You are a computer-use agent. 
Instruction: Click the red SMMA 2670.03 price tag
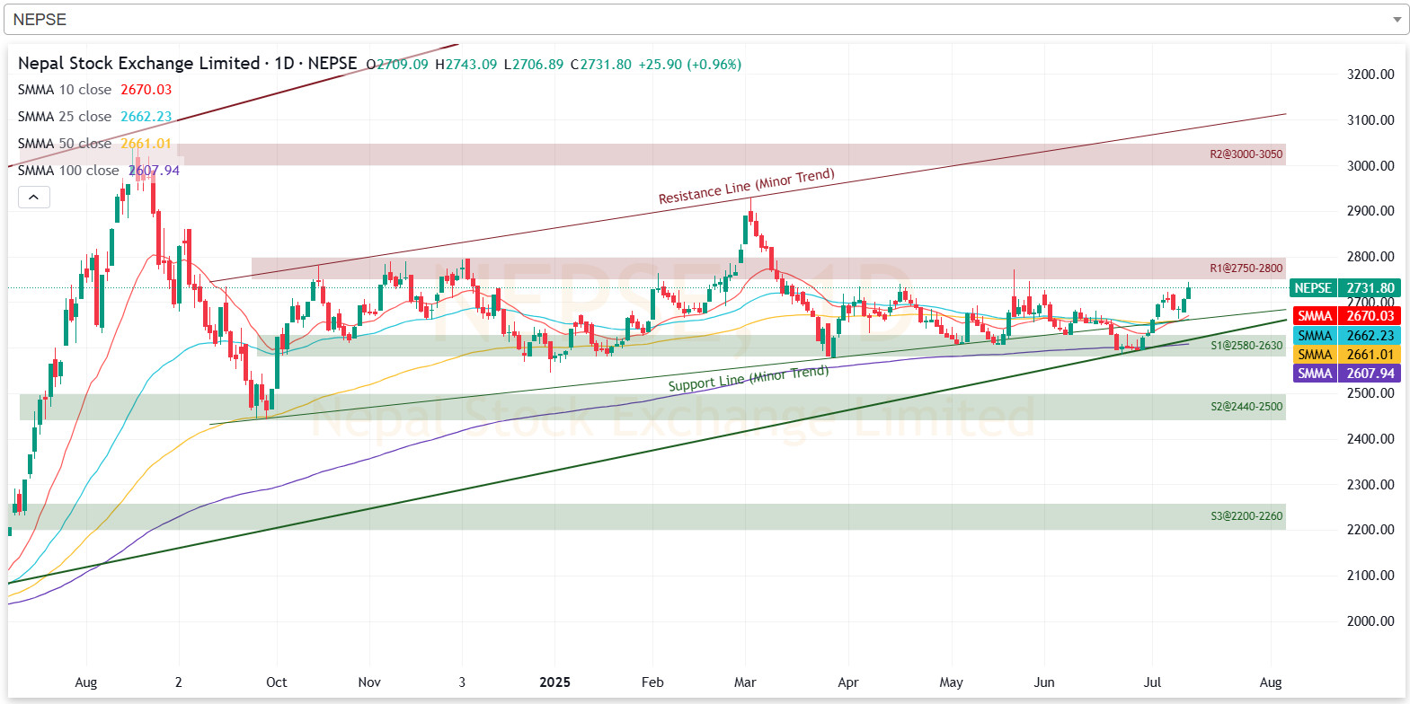point(1347,316)
